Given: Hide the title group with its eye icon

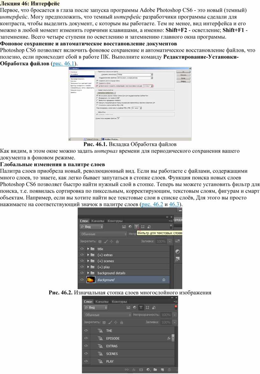Looking at the screenshot, I should tap(82, 249).
